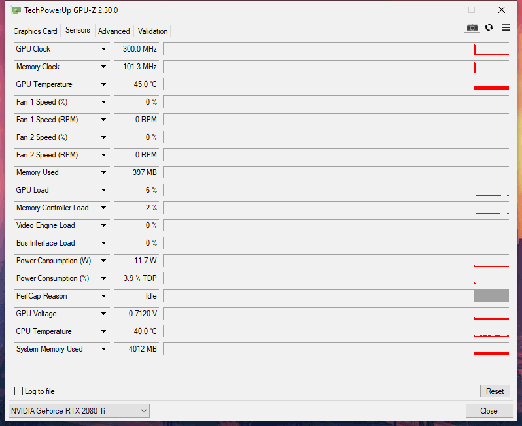Screen dimensions: 522x426
Task: Open the Memory Clock sensor dropdown
Action: click(103, 67)
